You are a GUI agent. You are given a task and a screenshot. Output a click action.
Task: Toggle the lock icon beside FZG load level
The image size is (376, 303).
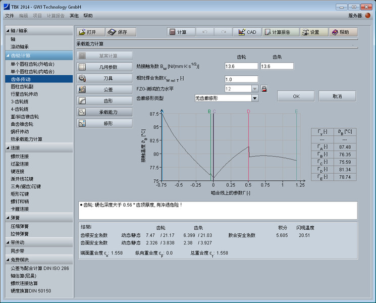point(263,89)
